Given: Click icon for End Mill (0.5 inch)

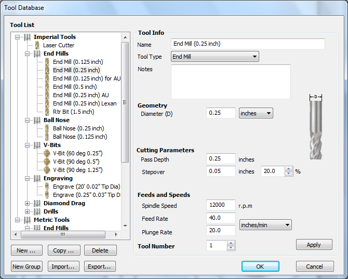Looking at the screenshot, I should click(x=47, y=87).
